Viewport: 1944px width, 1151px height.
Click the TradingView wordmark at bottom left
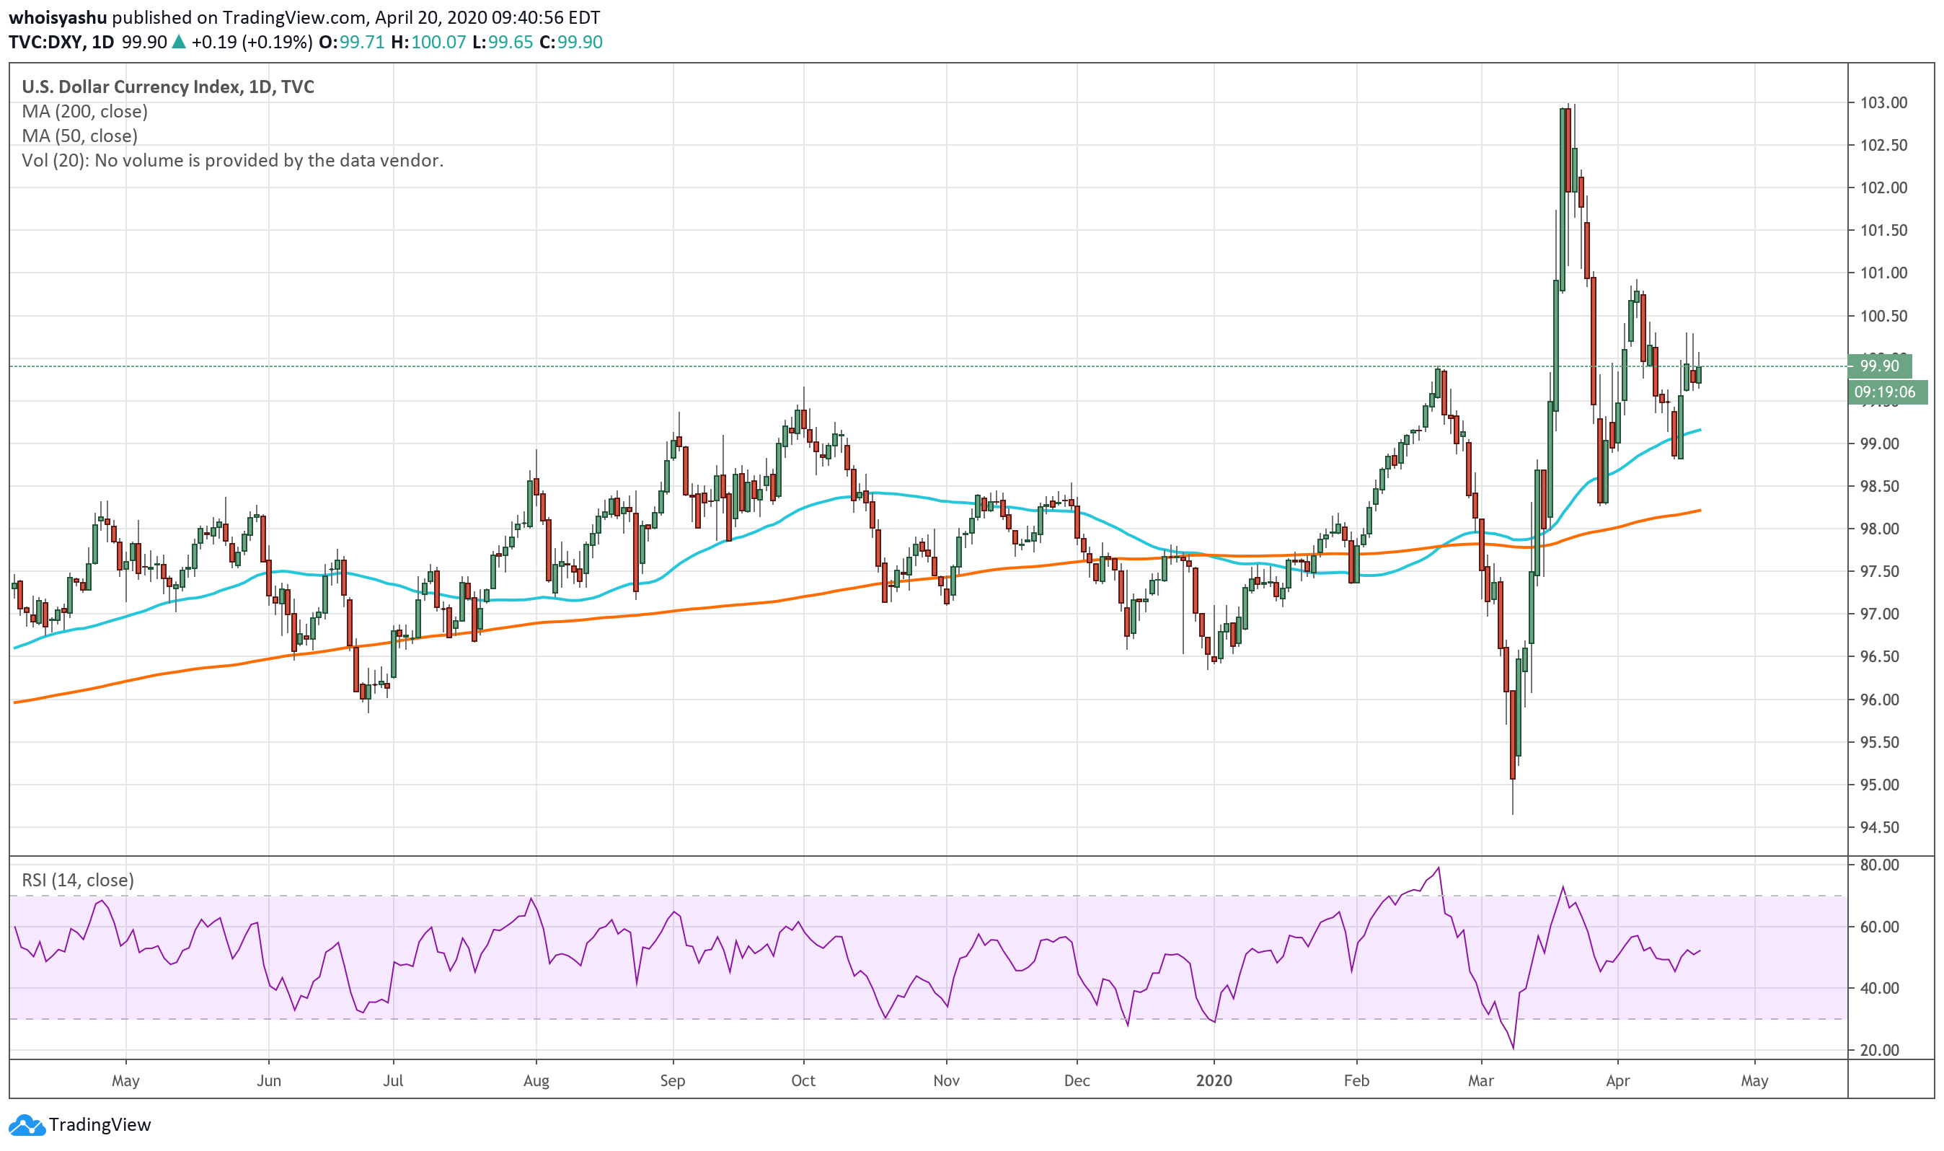tap(100, 1124)
